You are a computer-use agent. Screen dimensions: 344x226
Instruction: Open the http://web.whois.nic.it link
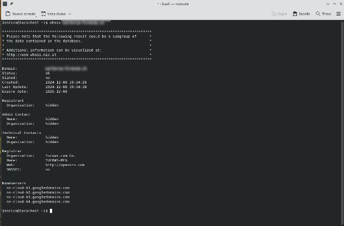32,55
